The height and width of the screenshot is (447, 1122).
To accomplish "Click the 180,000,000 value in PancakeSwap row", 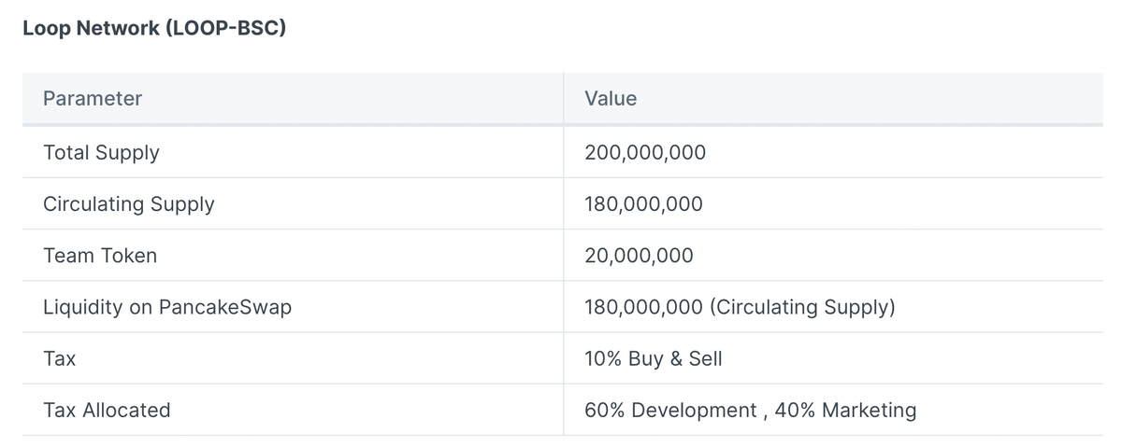I will click(x=643, y=307).
